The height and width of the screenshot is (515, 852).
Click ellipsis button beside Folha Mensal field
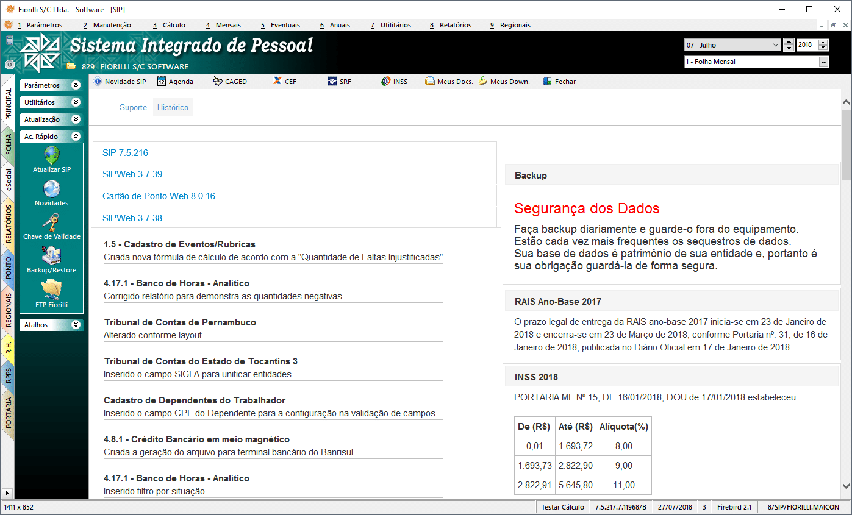point(823,62)
